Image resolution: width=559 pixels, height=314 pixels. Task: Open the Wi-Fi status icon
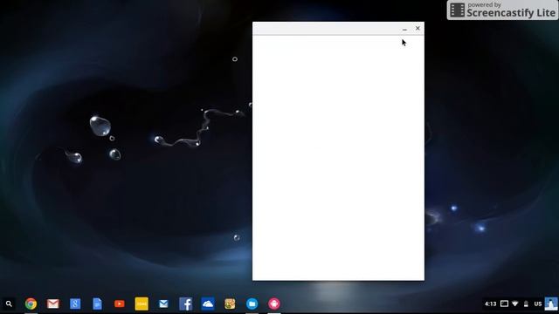click(515, 304)
